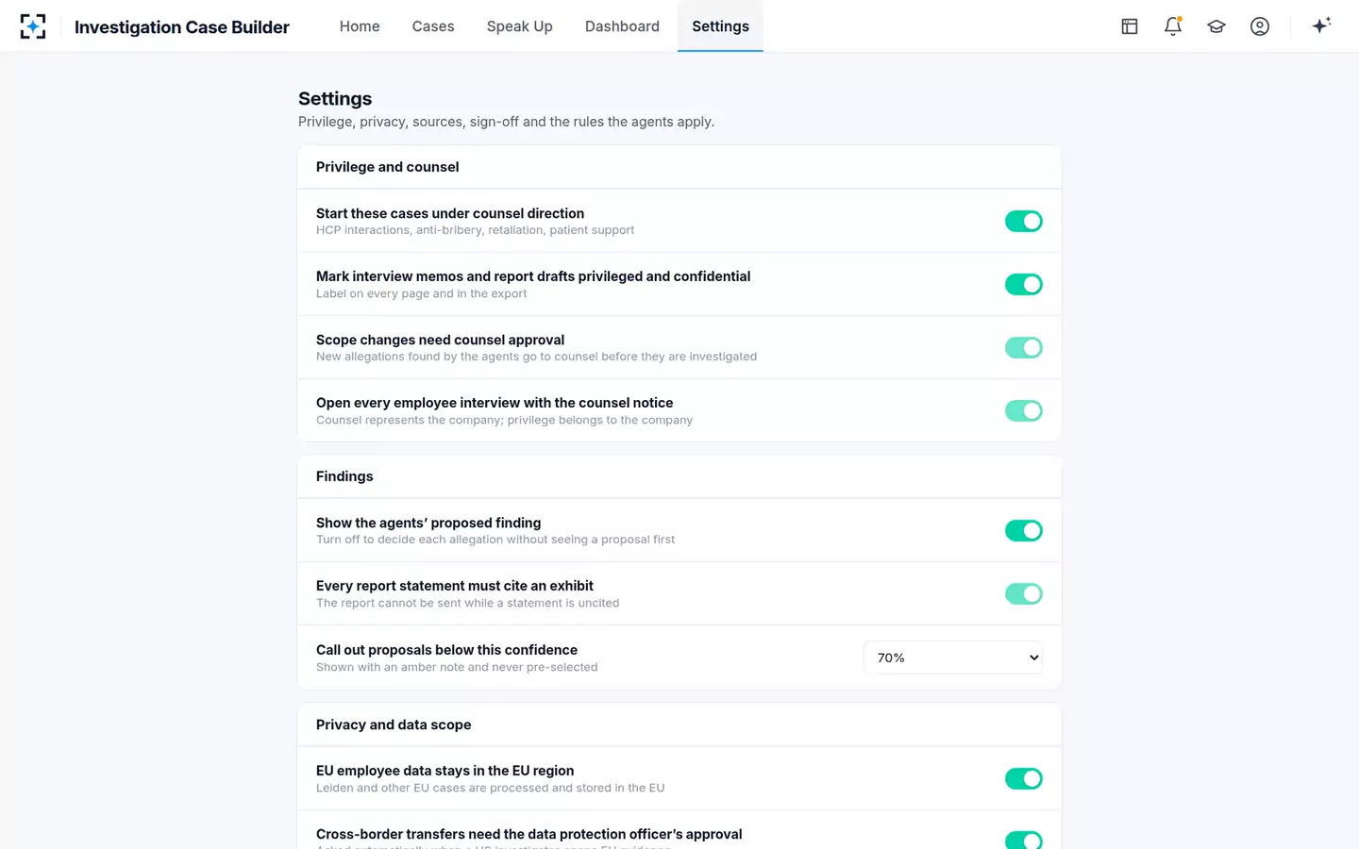The height and width of the screenshot is (849, 1359).
Task: Click 'HCP interactions, anti-bribery, retaliation, patient support'
Action: [475, 230]
